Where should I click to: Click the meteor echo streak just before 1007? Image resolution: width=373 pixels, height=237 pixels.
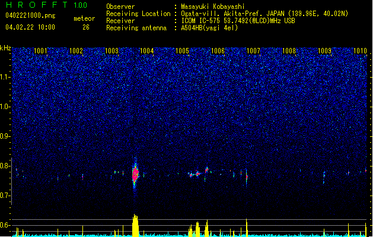247,178
